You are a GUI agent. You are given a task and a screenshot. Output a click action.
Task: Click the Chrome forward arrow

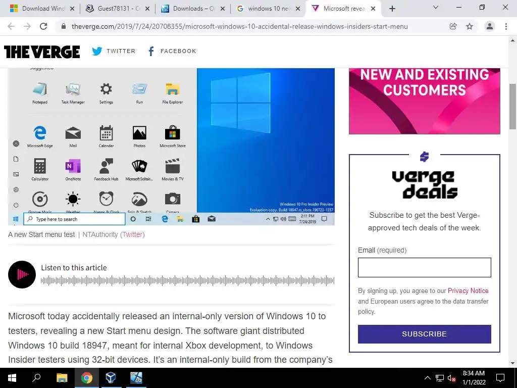[27, 26]
